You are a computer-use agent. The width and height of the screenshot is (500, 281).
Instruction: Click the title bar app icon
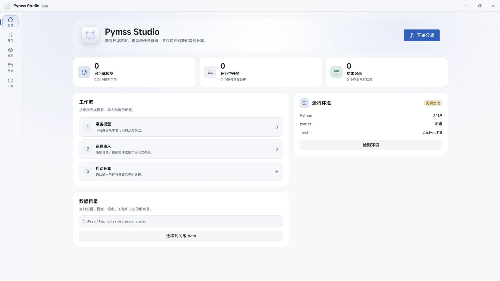coord(7,6)
